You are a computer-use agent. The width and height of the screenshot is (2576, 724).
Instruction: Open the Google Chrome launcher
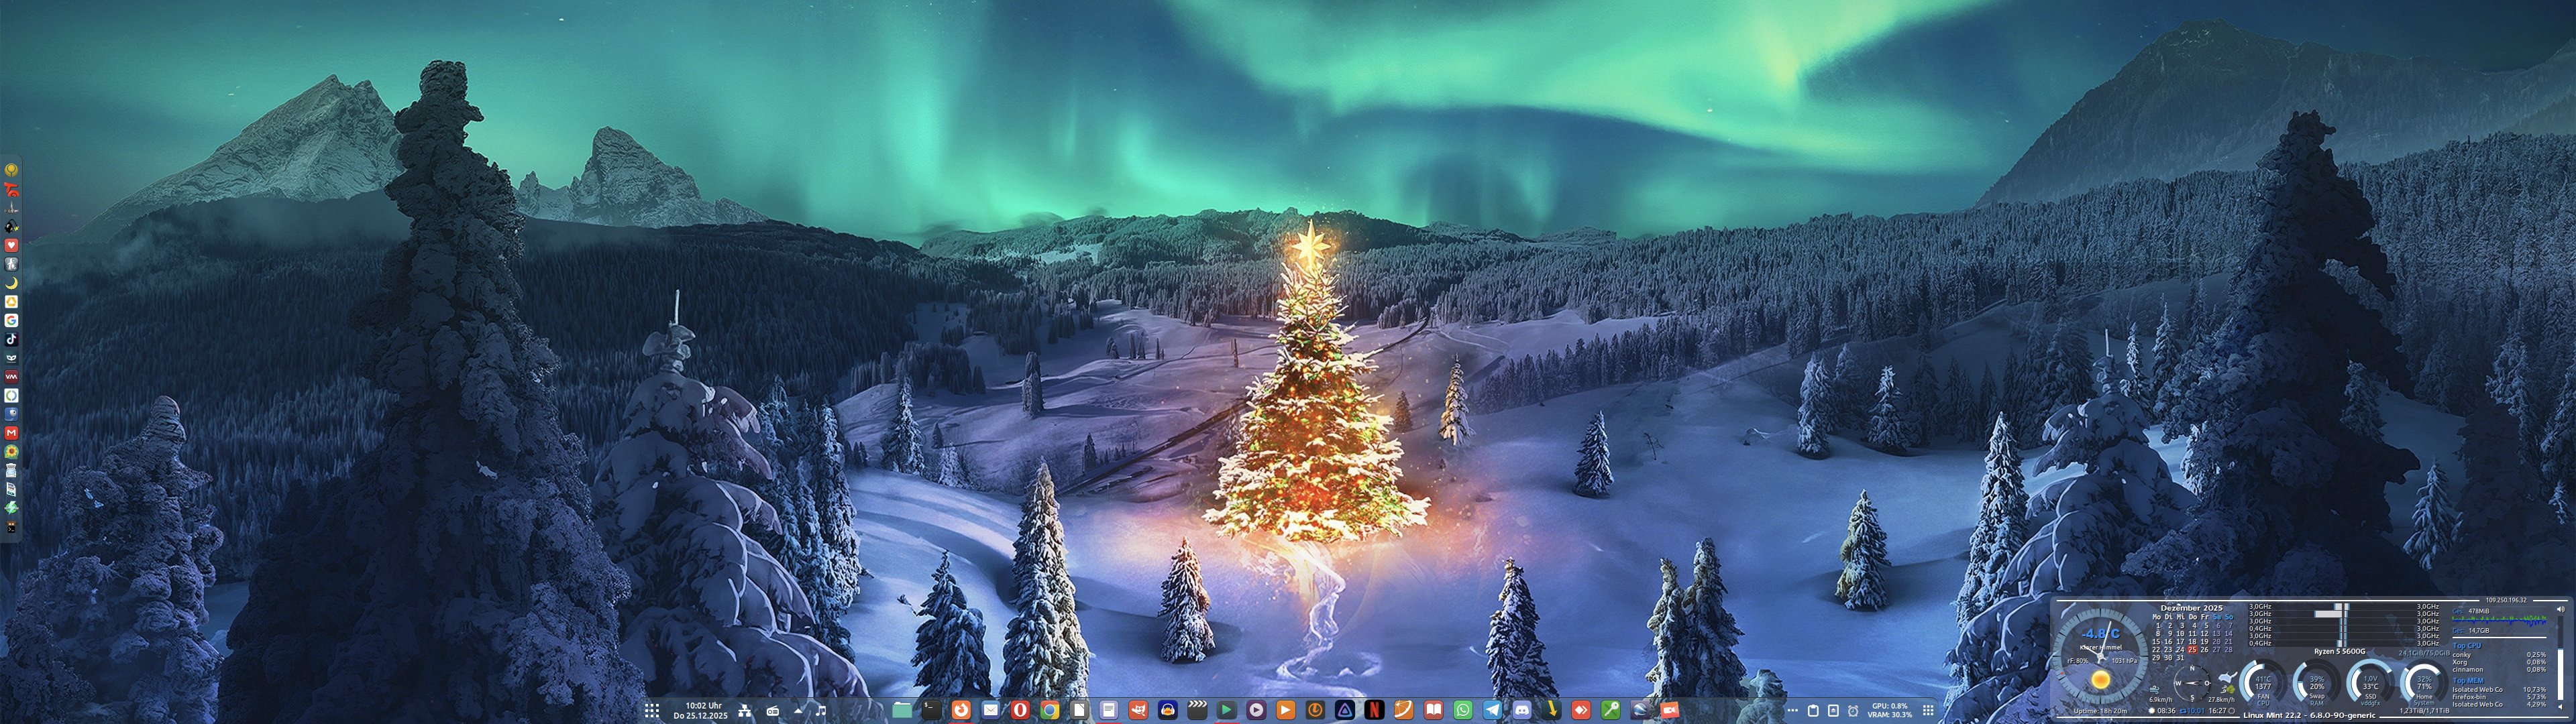(x=1049, y=710)
